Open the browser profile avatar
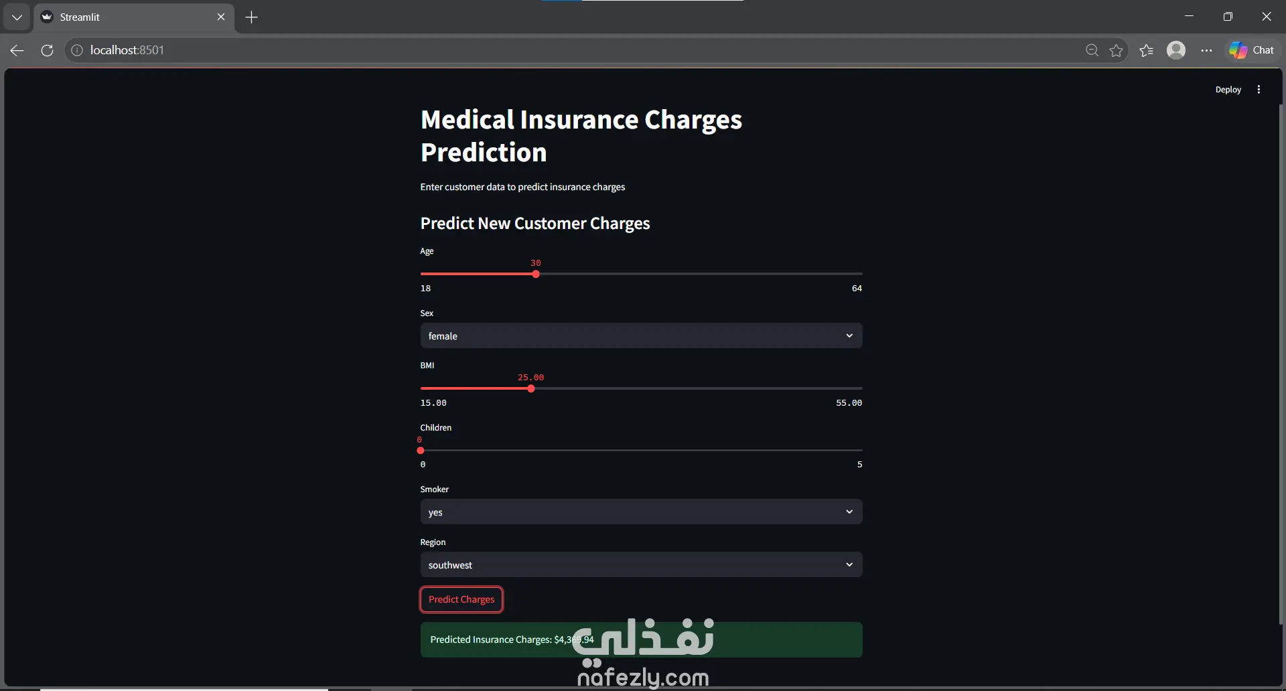The image size is (1286, 691). coord(1176,50)
